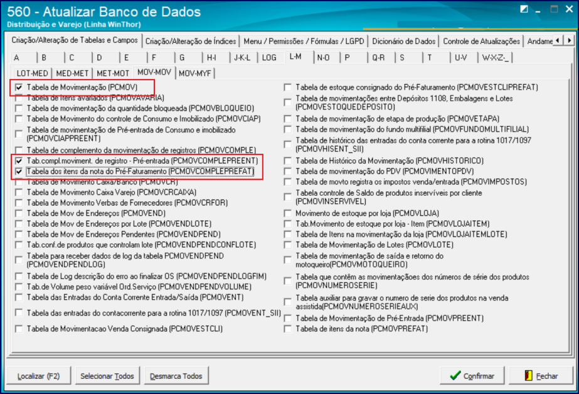
Task: Switch to the MED-MET sub-tab
Action: tap(72, 73)
